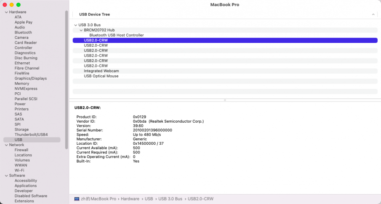Toggle sort arrow in USB Device Tree header
This screenshot has height=204, width=381.
coord(373,14)
